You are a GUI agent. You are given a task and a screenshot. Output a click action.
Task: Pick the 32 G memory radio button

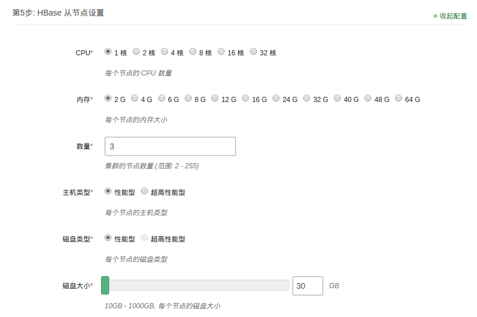pyautogui.click(x=307, y=99)
